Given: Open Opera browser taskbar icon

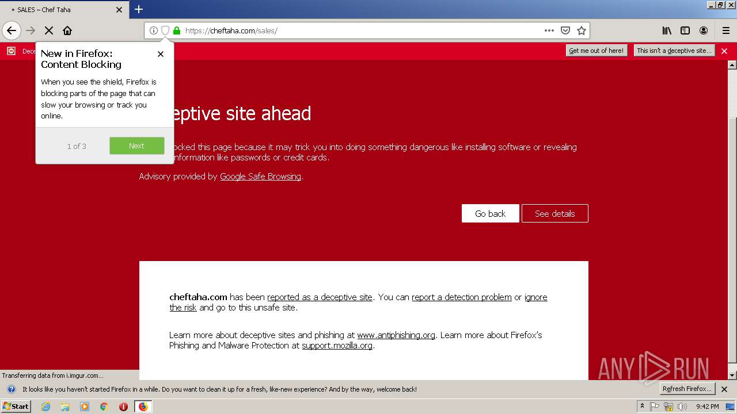Looking at the screenshot, I should click(123, 407).
